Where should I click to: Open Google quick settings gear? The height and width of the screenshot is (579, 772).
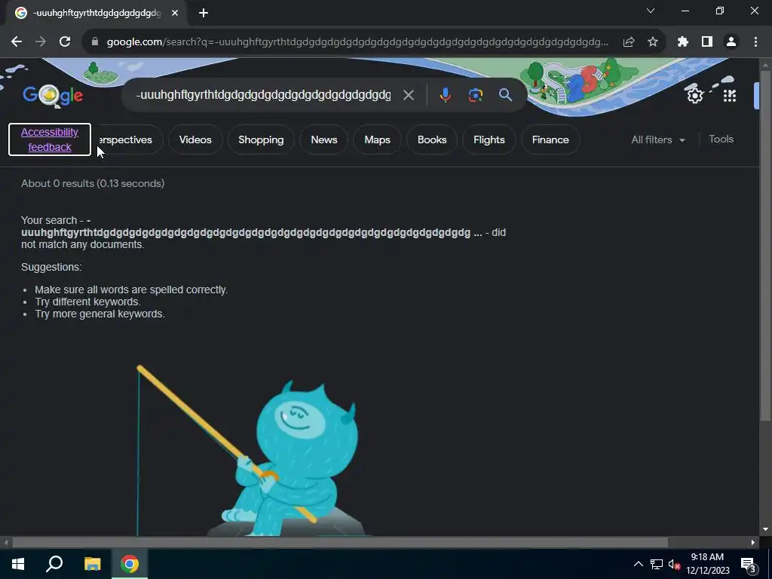coord(694,95)
